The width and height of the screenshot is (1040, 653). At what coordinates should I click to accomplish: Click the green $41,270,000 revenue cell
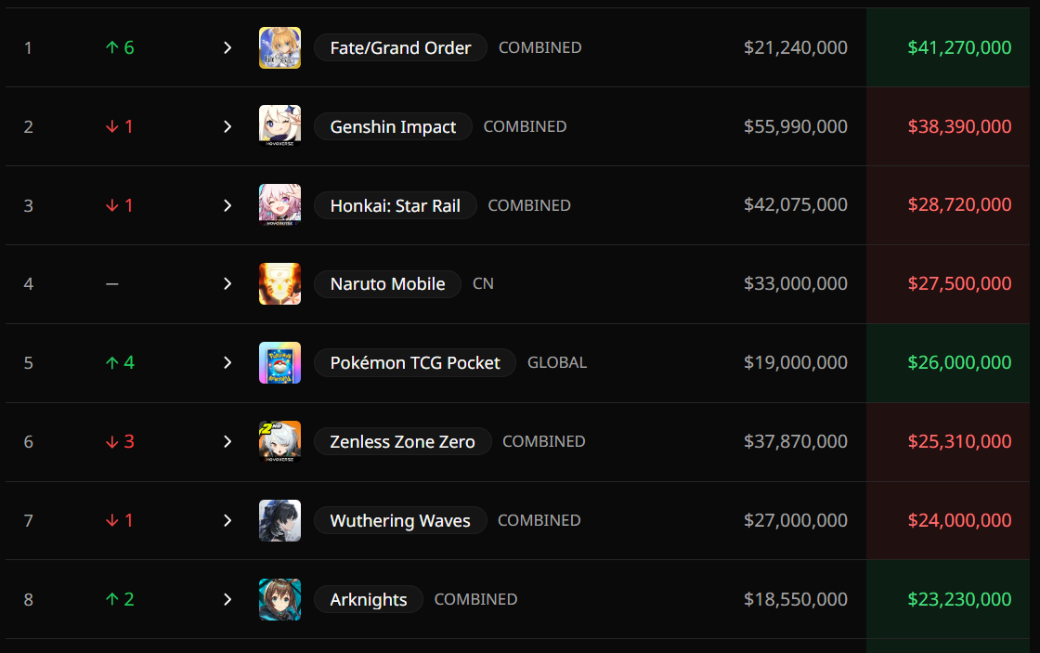[948, 47]
